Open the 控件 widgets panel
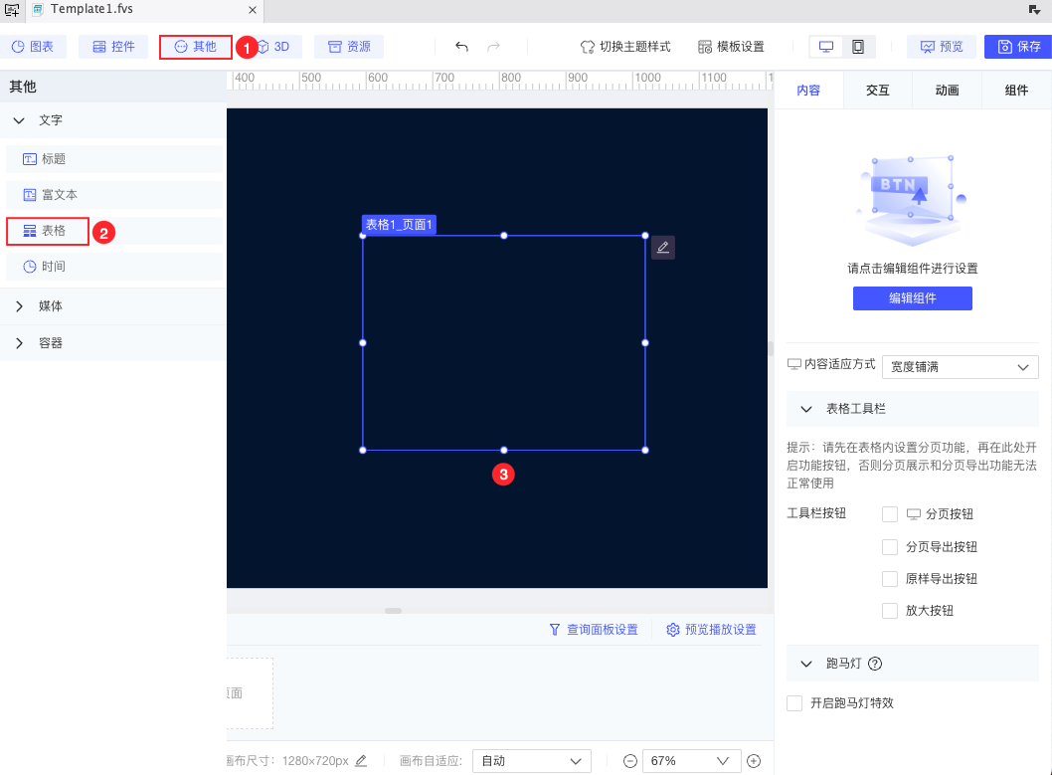Screen dimensions: 1052x775 113,47
